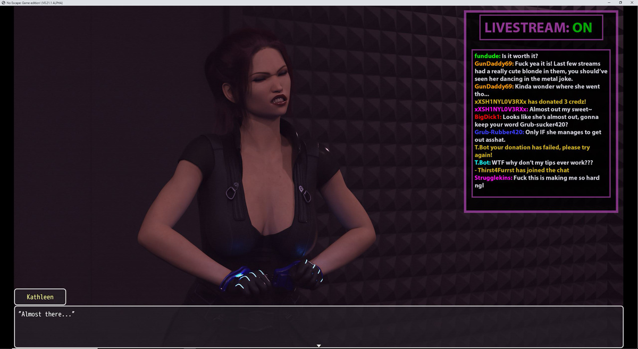
Task: Maximize or restore the game window
Action: click(620, 3)
